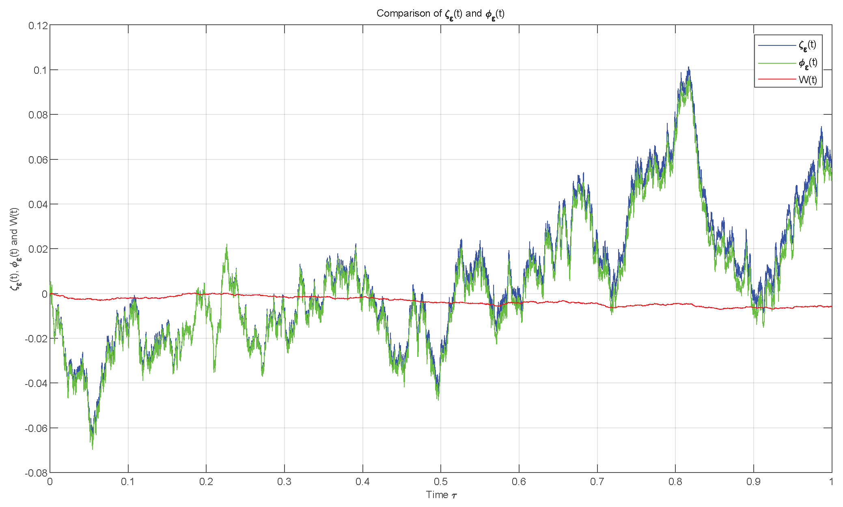Viewport: 843px width, 507px height.
Task: Click the 0.06 tick label on y-axis
Action: [38, 160]
